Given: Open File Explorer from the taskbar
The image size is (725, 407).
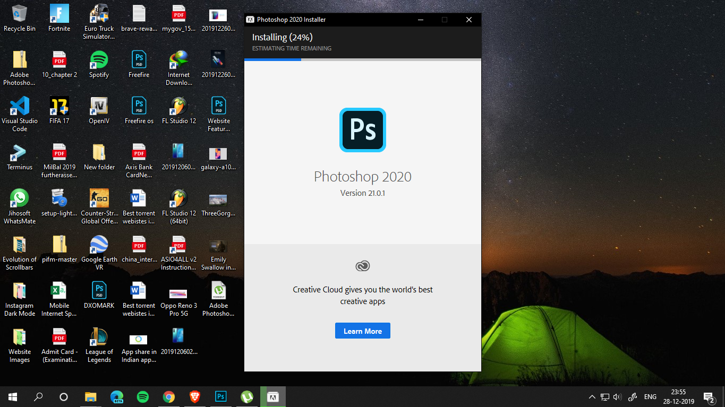Looking at the screenshot, I should click(91, 396).
